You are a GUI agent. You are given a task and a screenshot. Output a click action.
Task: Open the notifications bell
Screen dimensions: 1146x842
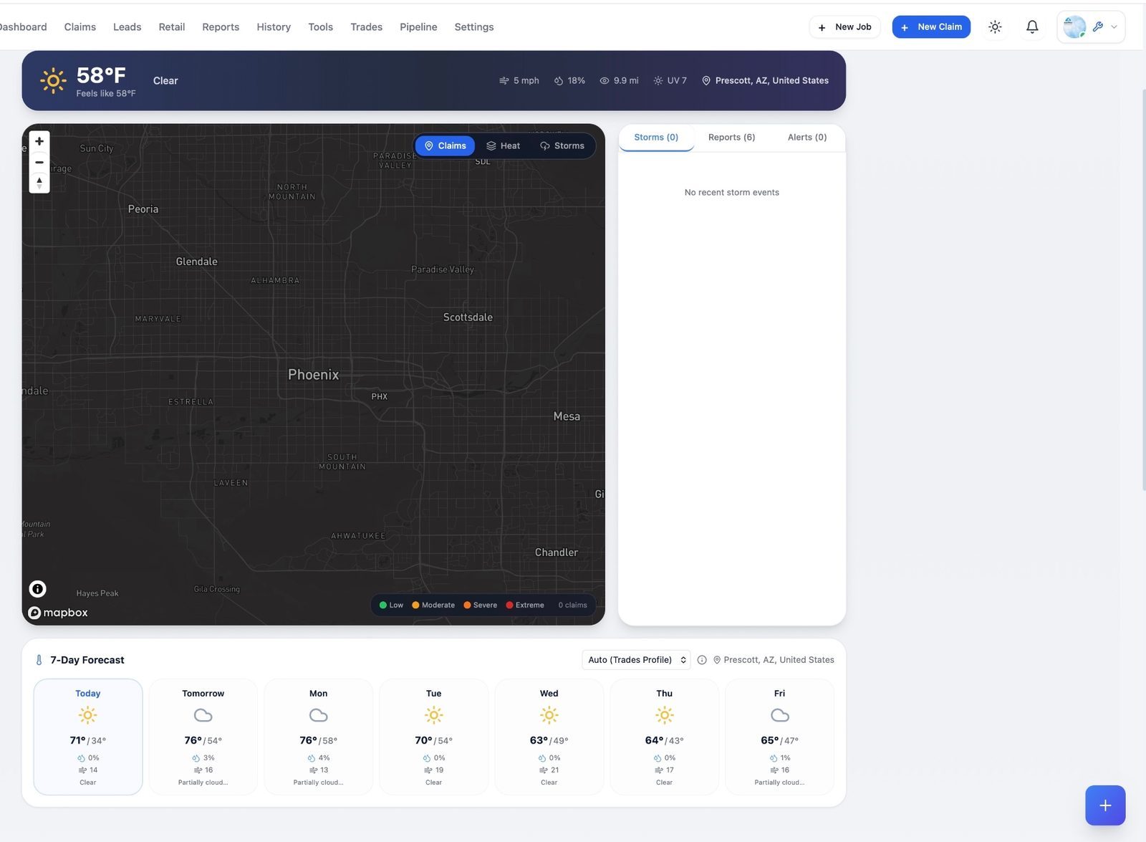pos(1032,27)
